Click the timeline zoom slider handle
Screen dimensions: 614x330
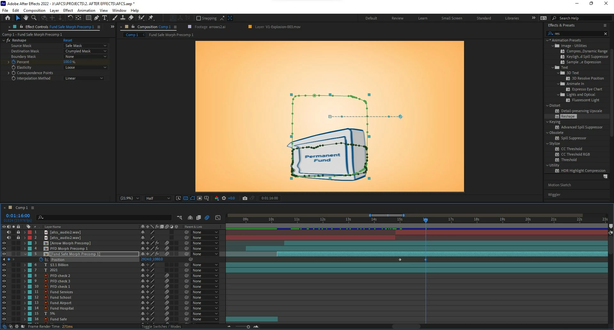pos(248,327)
